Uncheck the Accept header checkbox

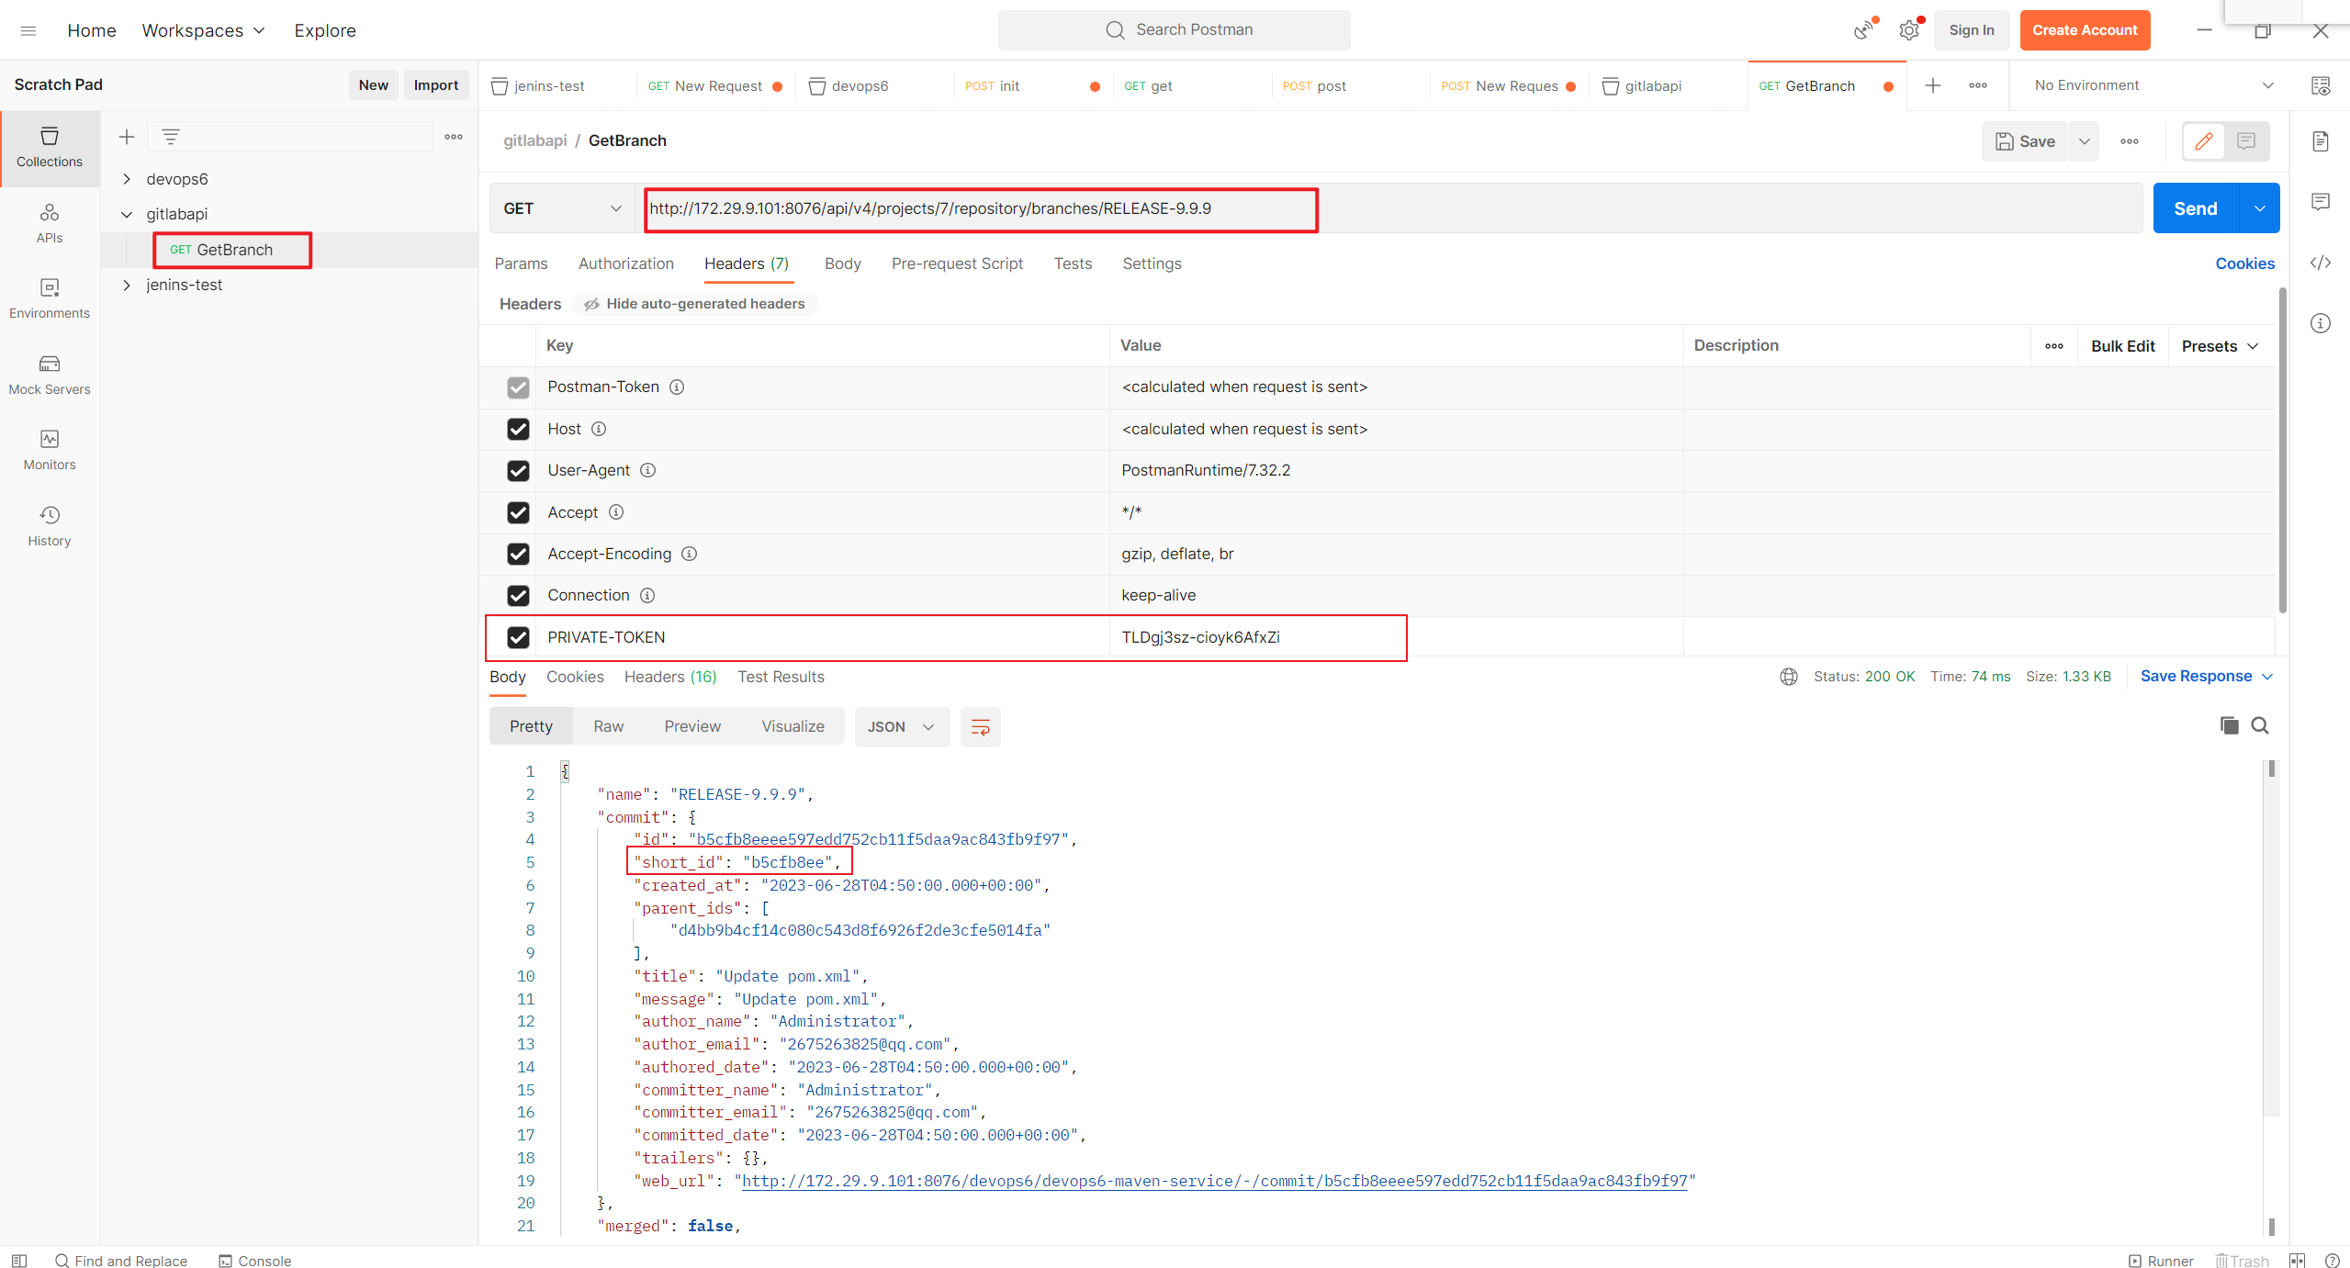click(518, 512)
